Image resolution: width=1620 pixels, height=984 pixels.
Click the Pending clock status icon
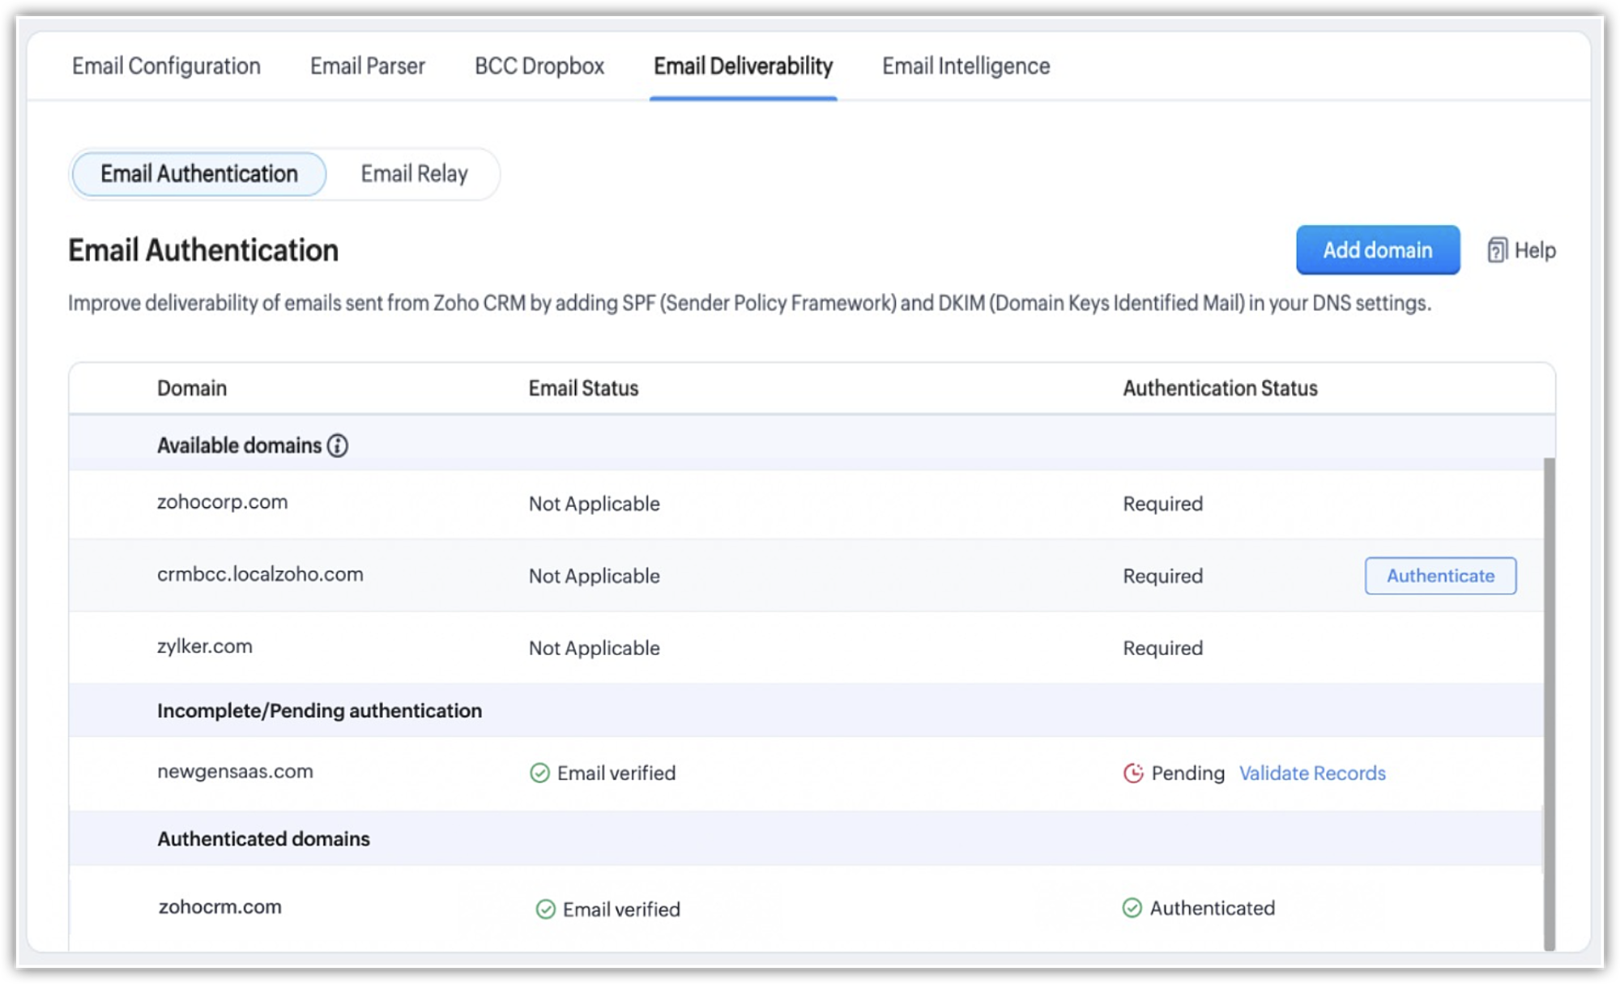pos(1133,773)
